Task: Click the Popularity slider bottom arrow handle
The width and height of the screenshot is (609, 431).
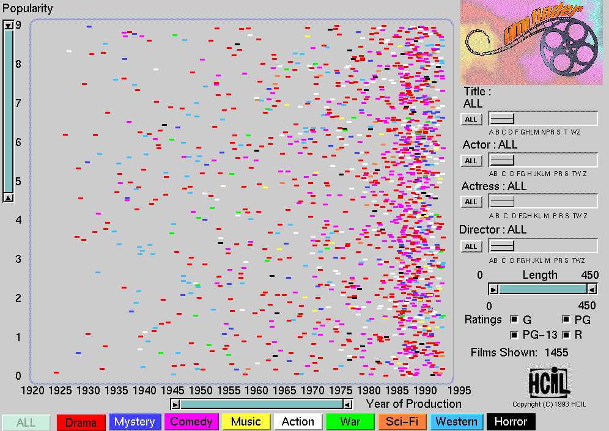Action: click(9, 197)
